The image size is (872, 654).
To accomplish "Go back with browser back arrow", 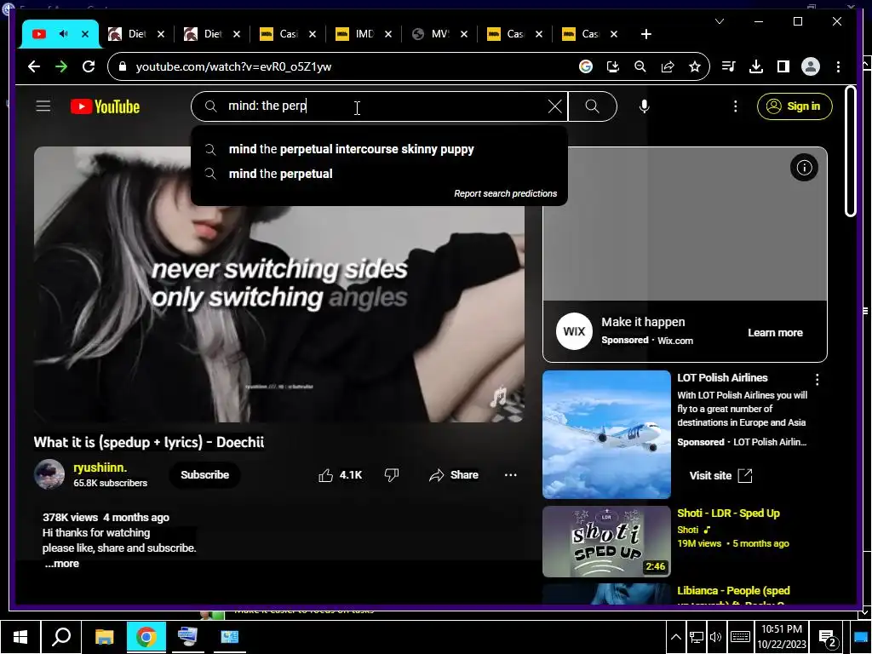I will pos(34,66).
